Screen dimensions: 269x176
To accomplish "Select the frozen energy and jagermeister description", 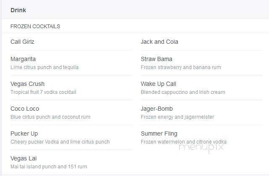I will (177, 117).
